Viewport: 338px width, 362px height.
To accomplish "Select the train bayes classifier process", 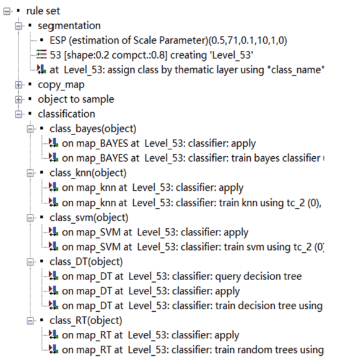I will click(x=193, y=158).
